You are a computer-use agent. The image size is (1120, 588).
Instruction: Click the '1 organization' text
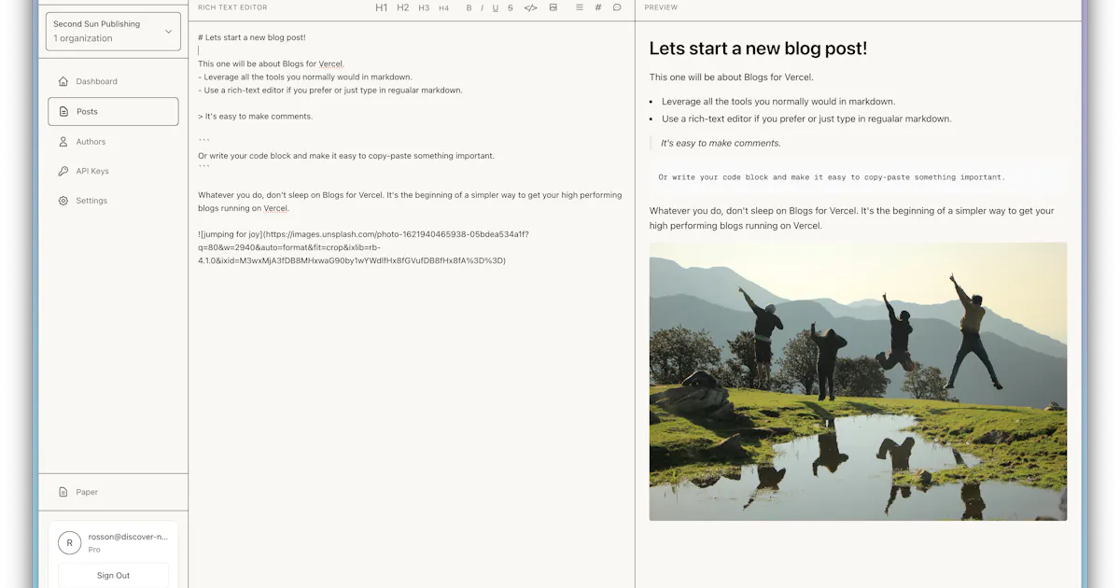tap(83, 38)
